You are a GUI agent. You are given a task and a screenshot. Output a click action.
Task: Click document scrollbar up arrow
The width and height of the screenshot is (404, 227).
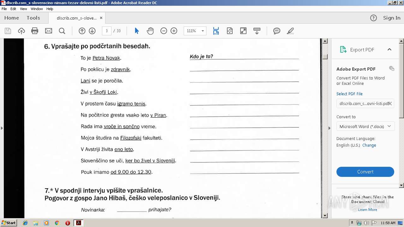pos(325,41)
